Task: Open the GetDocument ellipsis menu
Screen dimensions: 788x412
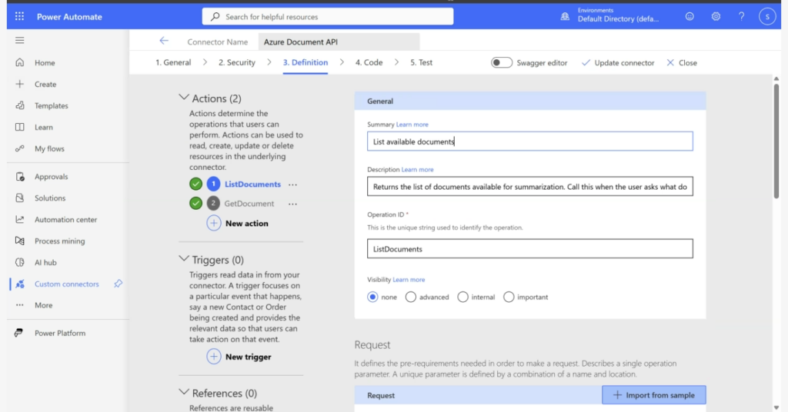Action: (x=292, y=204)
